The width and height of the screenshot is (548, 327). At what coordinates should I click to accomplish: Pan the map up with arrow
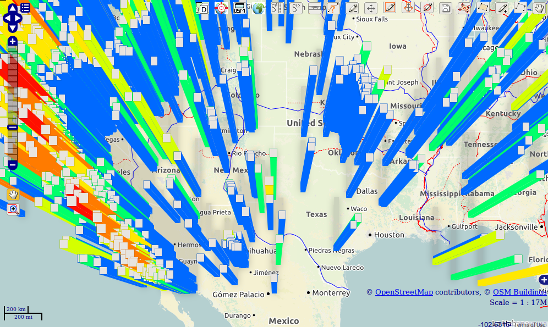[x=12, y=8]
